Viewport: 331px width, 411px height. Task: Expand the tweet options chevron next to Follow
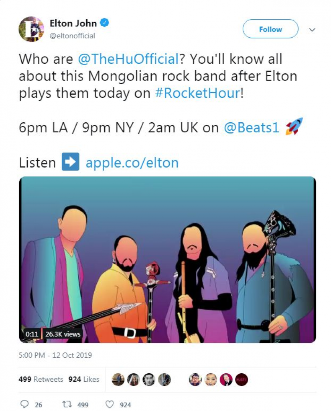click(312, 30)
